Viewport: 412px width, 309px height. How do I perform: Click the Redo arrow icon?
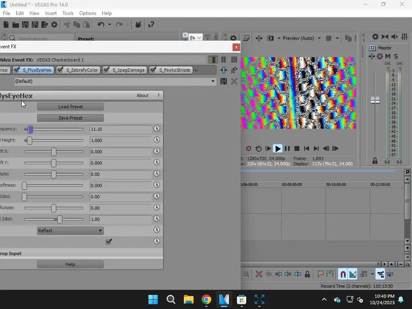pyautogui.click(x=119, y=25)
